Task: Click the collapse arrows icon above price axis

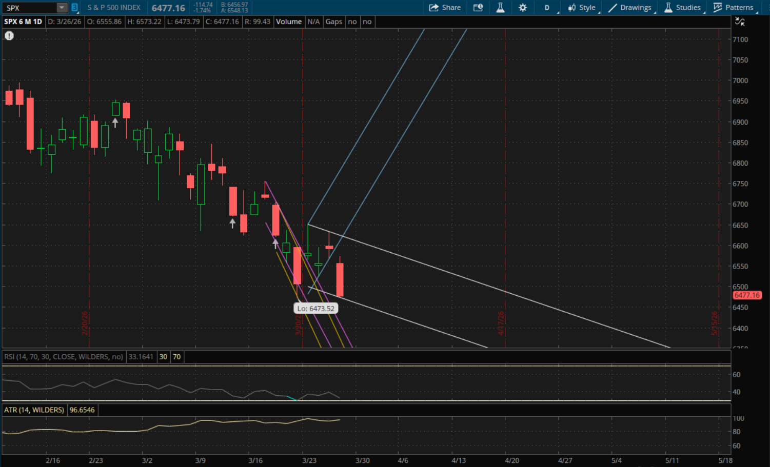Action: [740, 22]
